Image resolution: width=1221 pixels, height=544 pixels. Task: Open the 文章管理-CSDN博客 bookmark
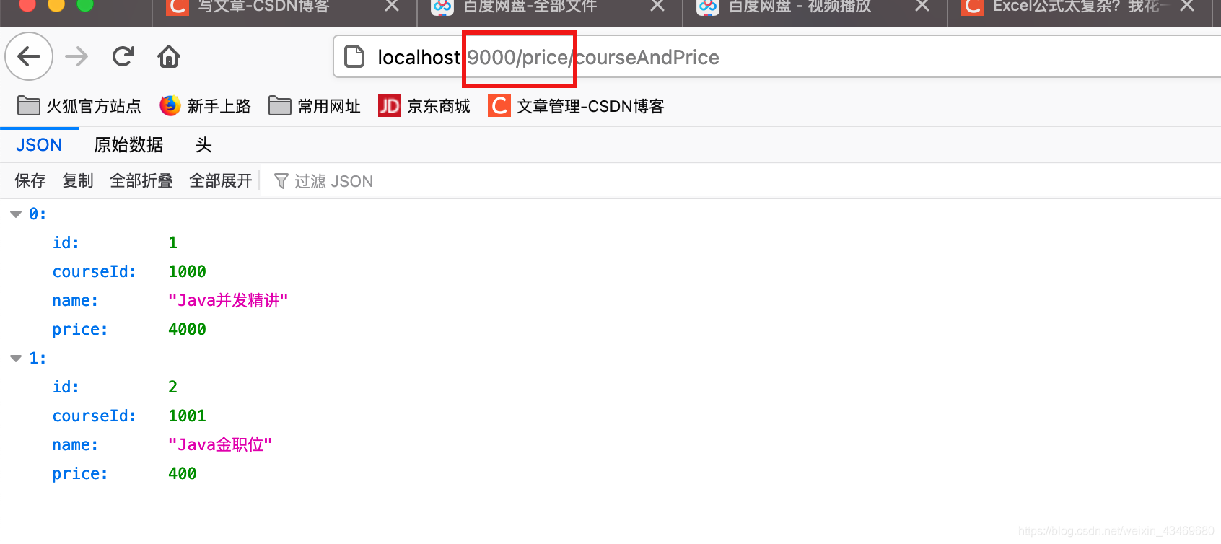coord(577,106)
